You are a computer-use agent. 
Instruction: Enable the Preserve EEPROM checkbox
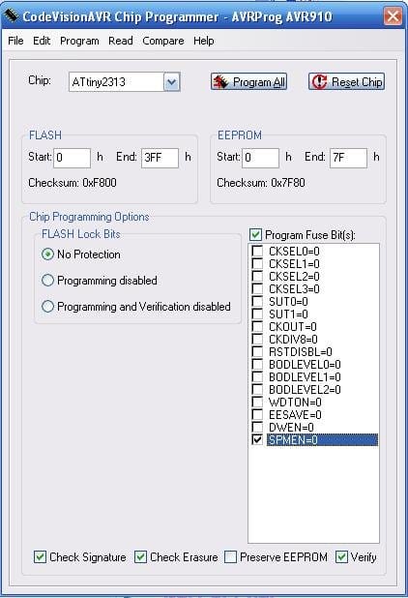click(x=230, y=556)
